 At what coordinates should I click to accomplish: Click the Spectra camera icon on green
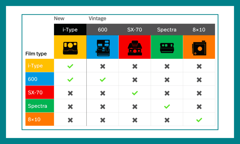tap(167, 48)
